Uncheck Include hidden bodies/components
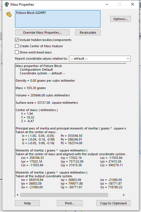This screenshot has width=141, height=212. pos(17,40)
